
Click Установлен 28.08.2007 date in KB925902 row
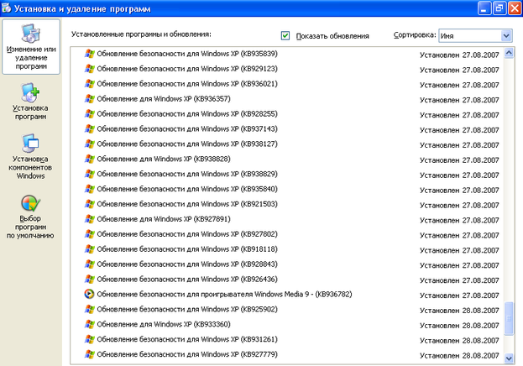(x=459, y=311)
